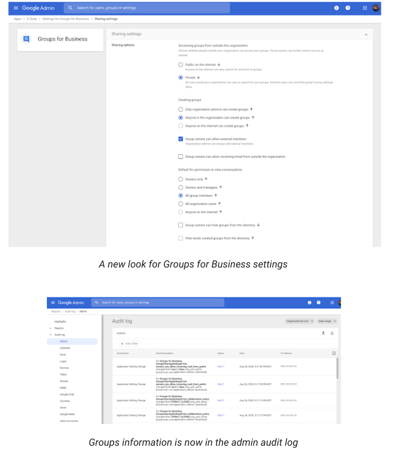403x455 pixels.
Task: Open Highlights in the sidebar
Action: tap(60, 322)
